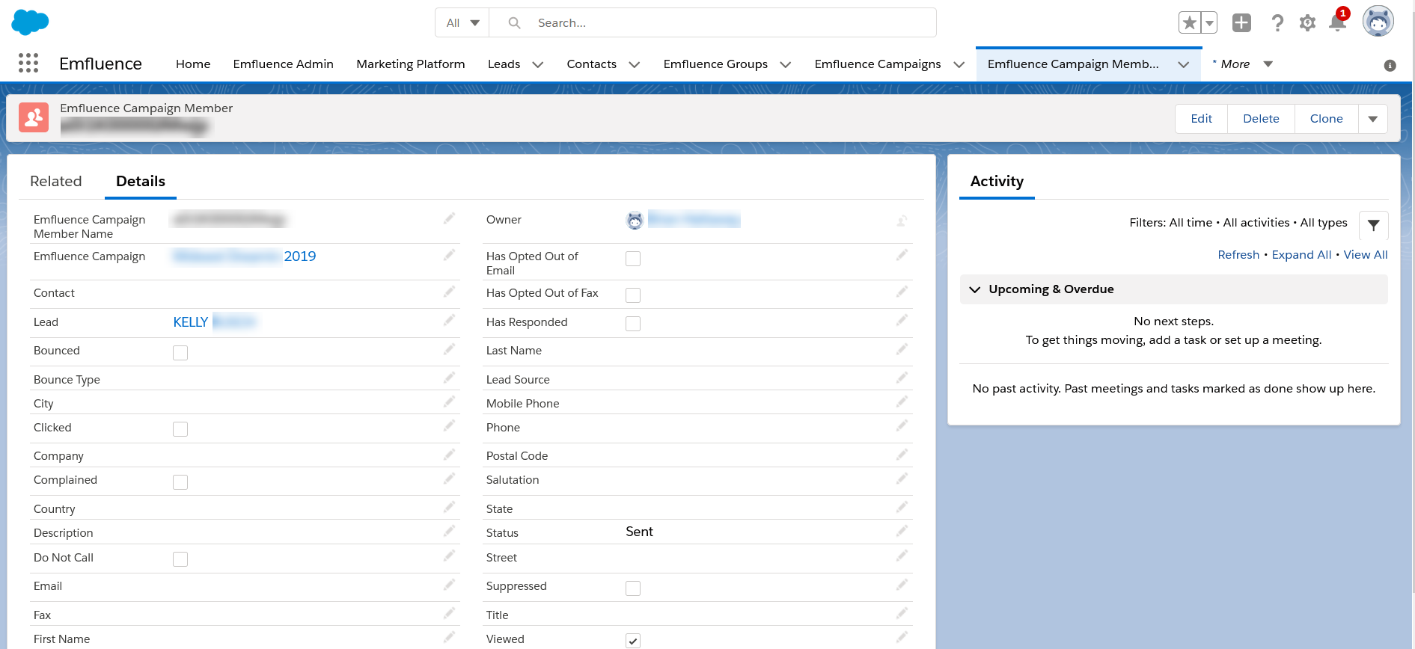This screenshot has height=649, width=1415.
Task: Open the KELLY lead link
Action: 191,322
